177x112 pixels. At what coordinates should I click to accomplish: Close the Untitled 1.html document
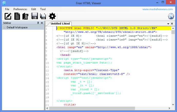(172, 24)
